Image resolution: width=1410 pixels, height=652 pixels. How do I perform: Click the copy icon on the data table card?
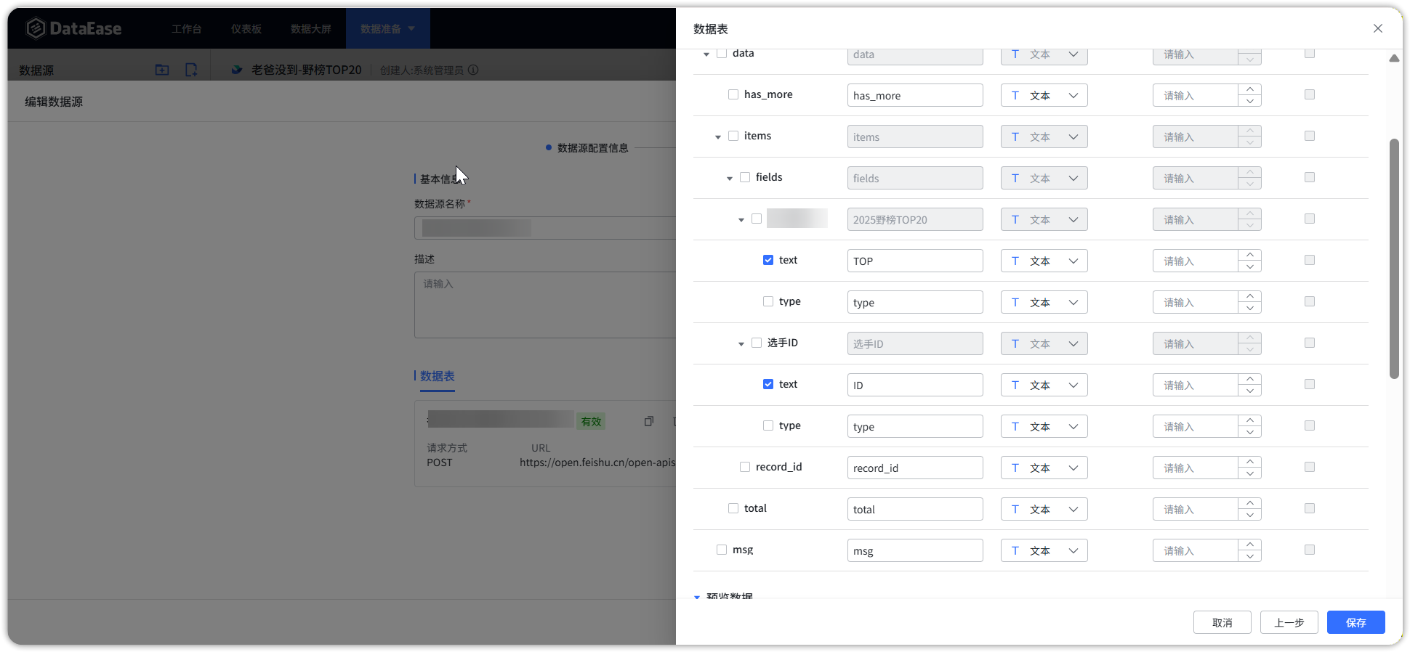click(x=648, y=421)
